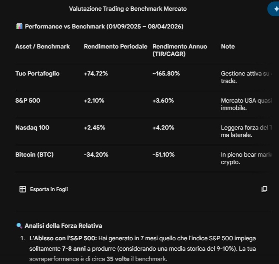Export table via Esporta in Fogli
Screen dimensions: 279x264
(x=44, y=189)
